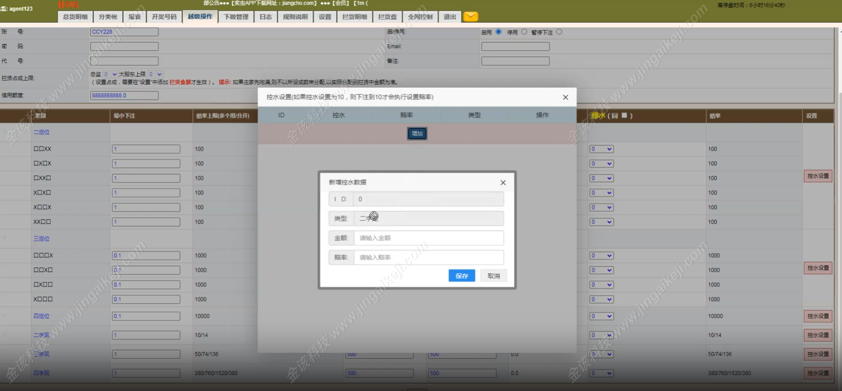
Task: Click the 三定位 category link
Action: coord(42,238)
